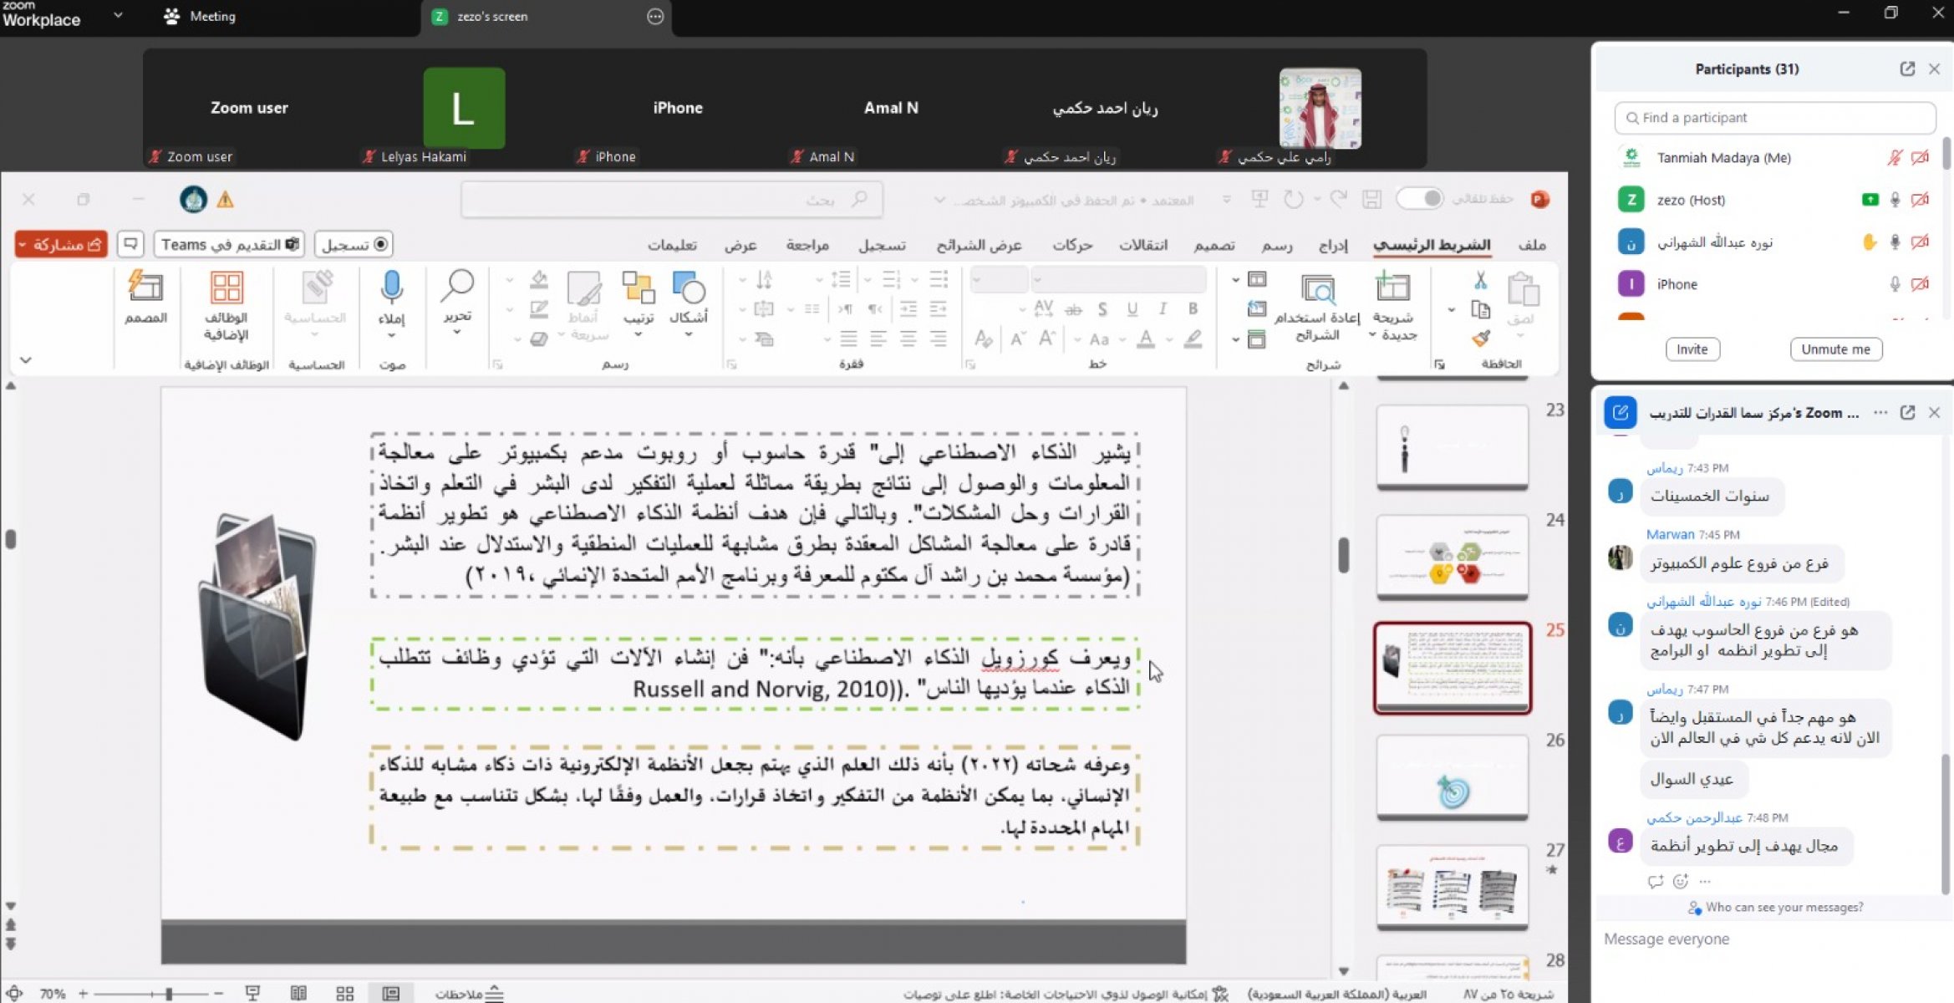
Task: Select slide 24 thumbnail
Action: (1452, 557)
